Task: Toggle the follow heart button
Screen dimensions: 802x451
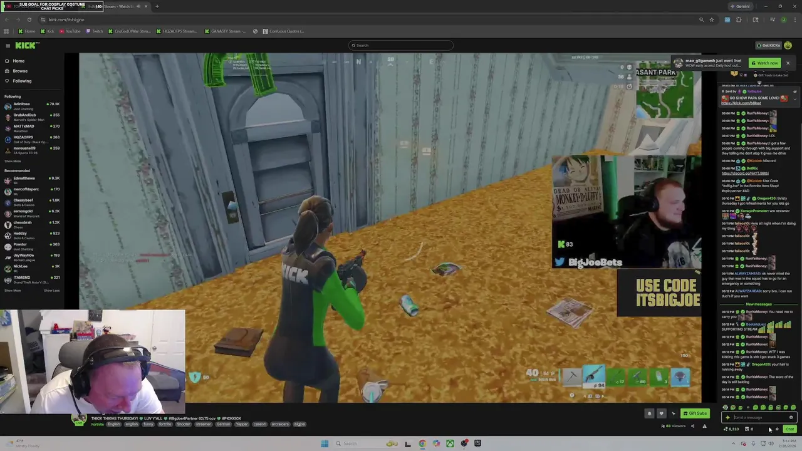Action: point(661,413)
